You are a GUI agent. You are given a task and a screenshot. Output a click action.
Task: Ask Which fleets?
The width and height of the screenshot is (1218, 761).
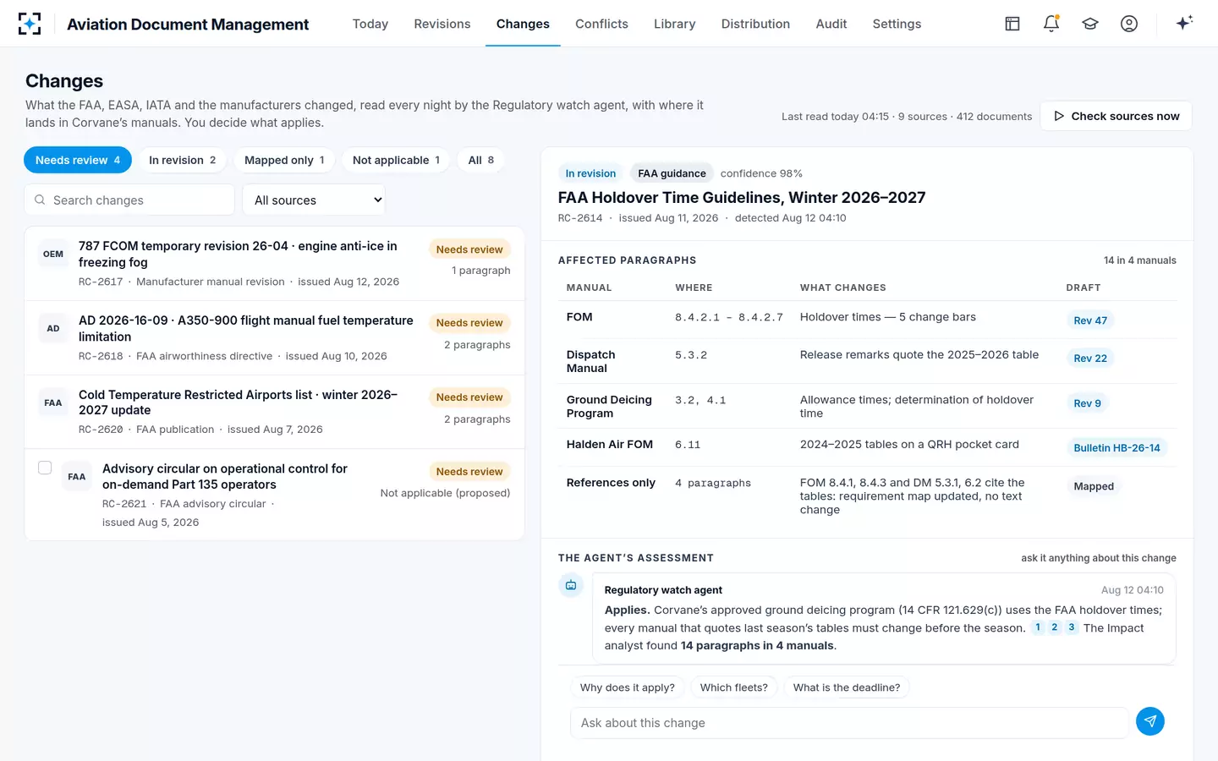(734, 687)
